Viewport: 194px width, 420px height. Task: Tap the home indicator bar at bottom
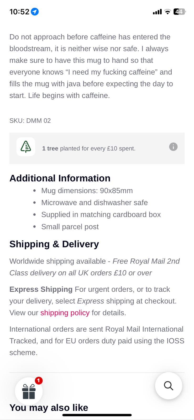point(97,415)
